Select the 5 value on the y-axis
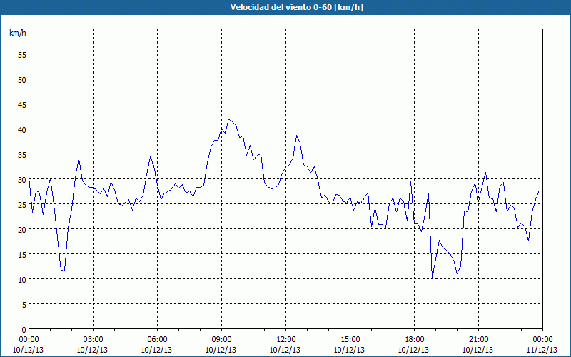Image resolution: width=571 pixels, height=357 pixels. click(24, 305)
